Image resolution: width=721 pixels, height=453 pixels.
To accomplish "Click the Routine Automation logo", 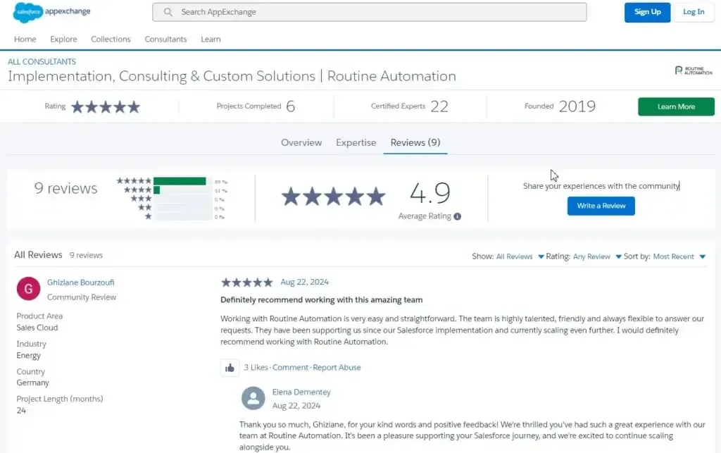I will (694, 70).
